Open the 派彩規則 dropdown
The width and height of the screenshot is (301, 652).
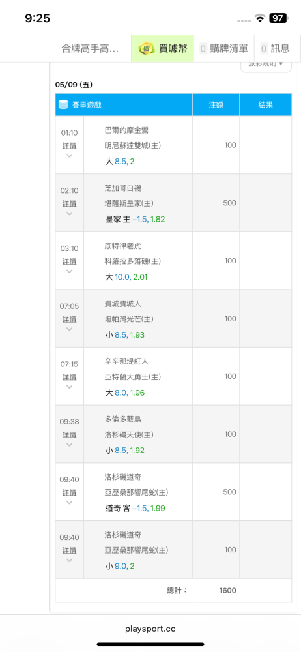point(266,65)
